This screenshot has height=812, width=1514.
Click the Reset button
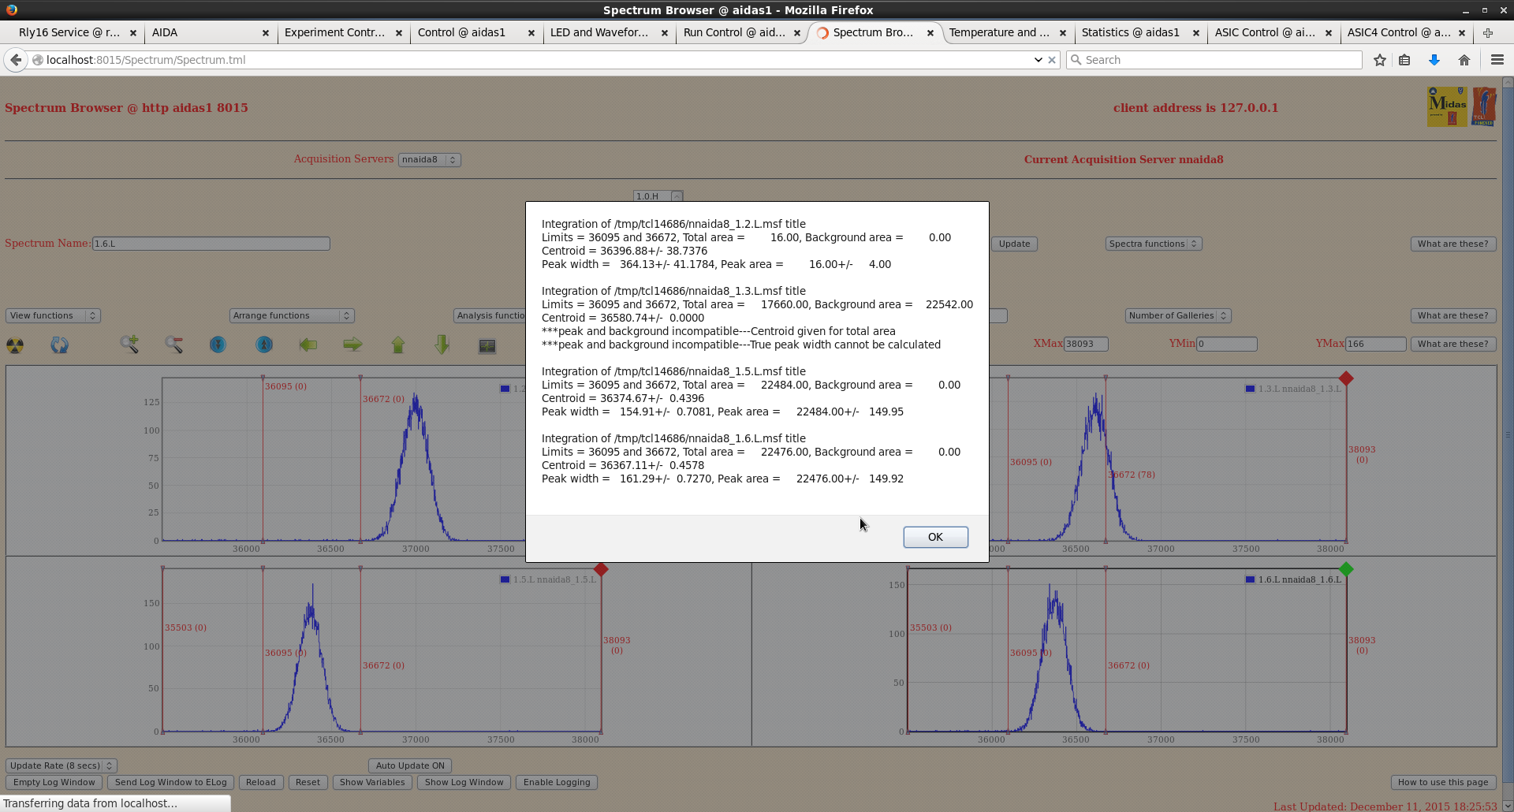coord(308,783)
